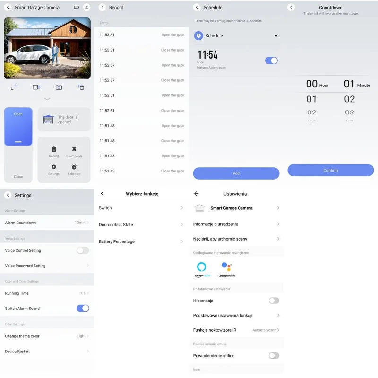Enable the Hibernacja toggle
The image size is (378, 378).
[x=274, y=301]
